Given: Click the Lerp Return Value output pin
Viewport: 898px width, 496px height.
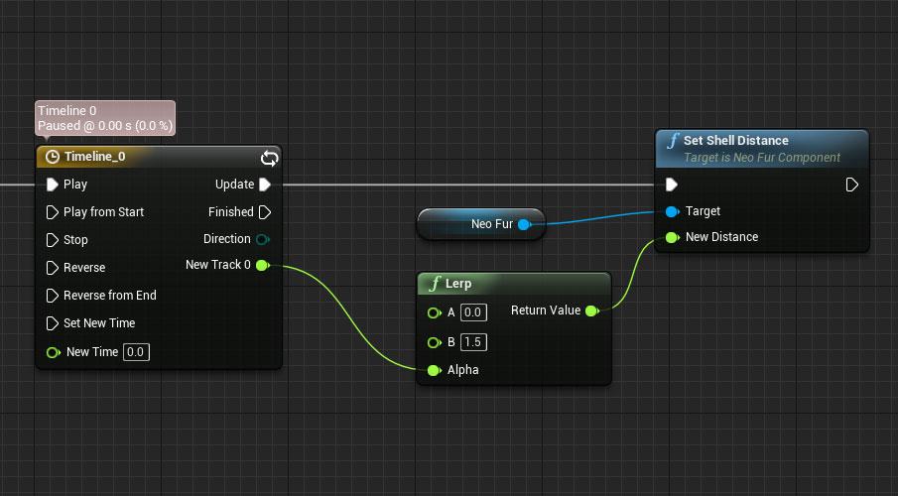Looking at the screenshot, I should (x=591, y=311).
